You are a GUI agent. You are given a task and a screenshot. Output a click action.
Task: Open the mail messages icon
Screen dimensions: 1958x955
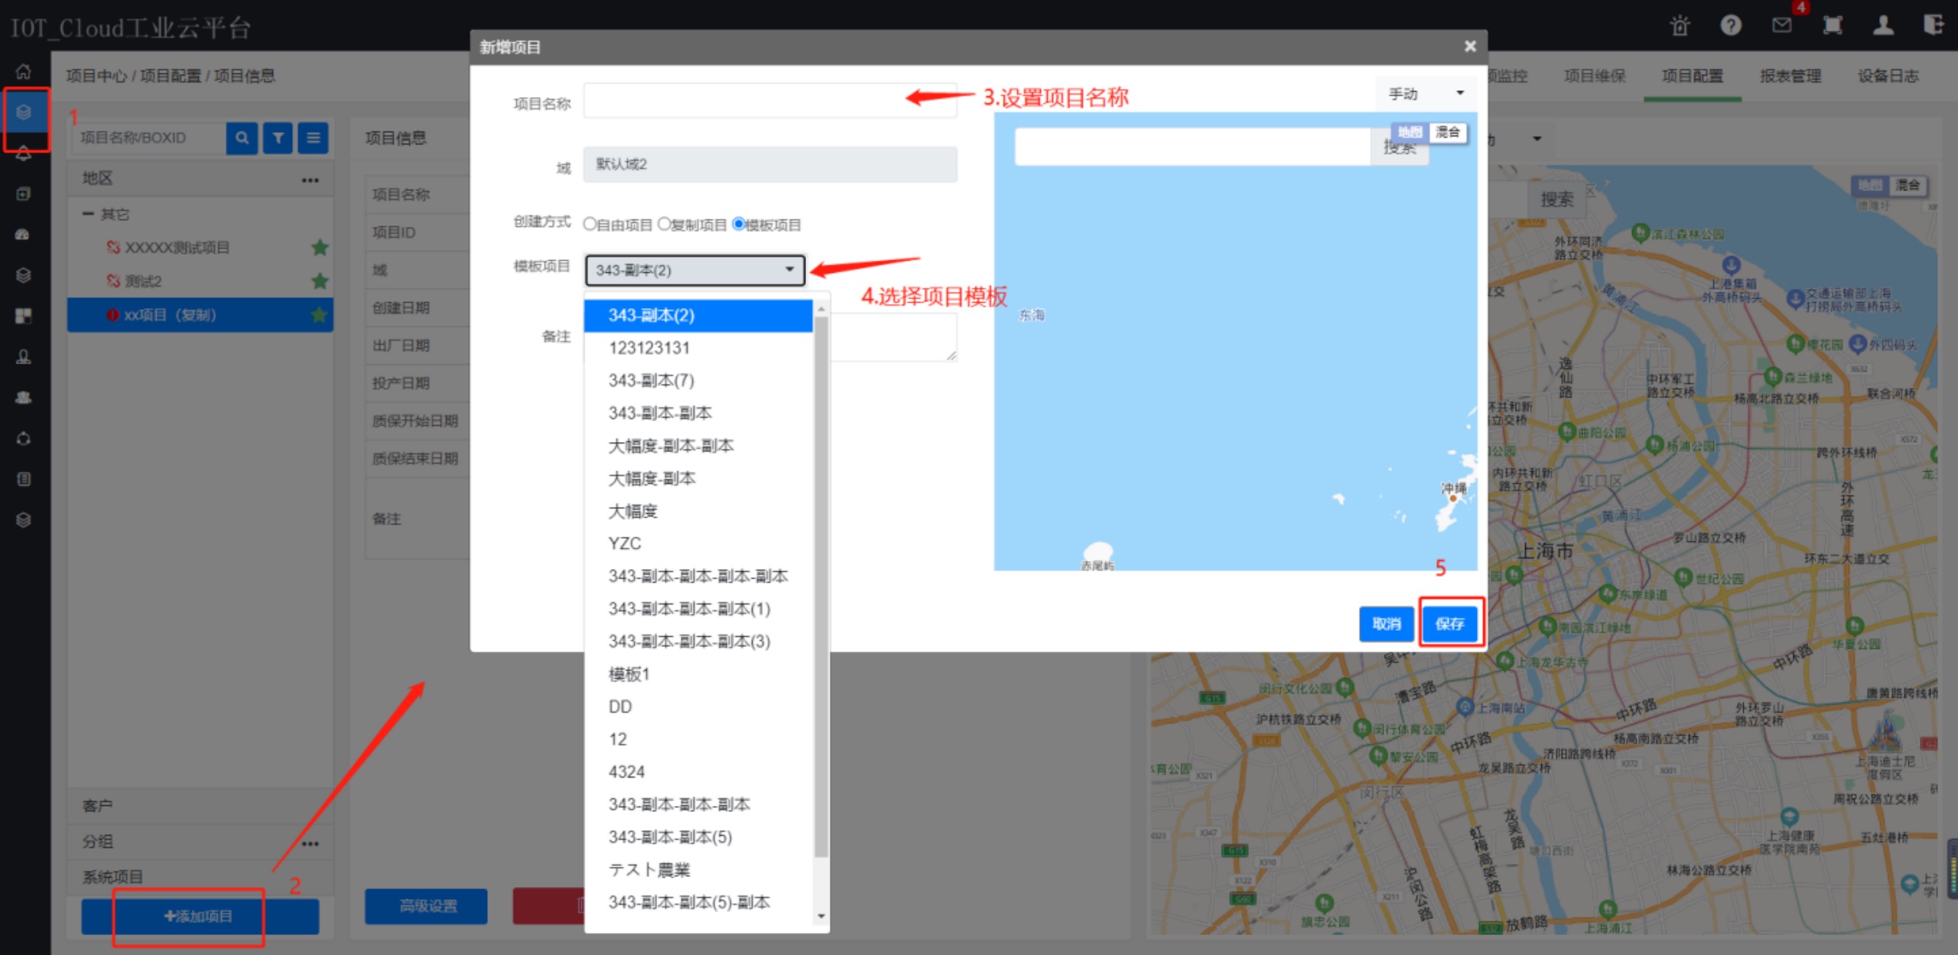(1782, 26)
